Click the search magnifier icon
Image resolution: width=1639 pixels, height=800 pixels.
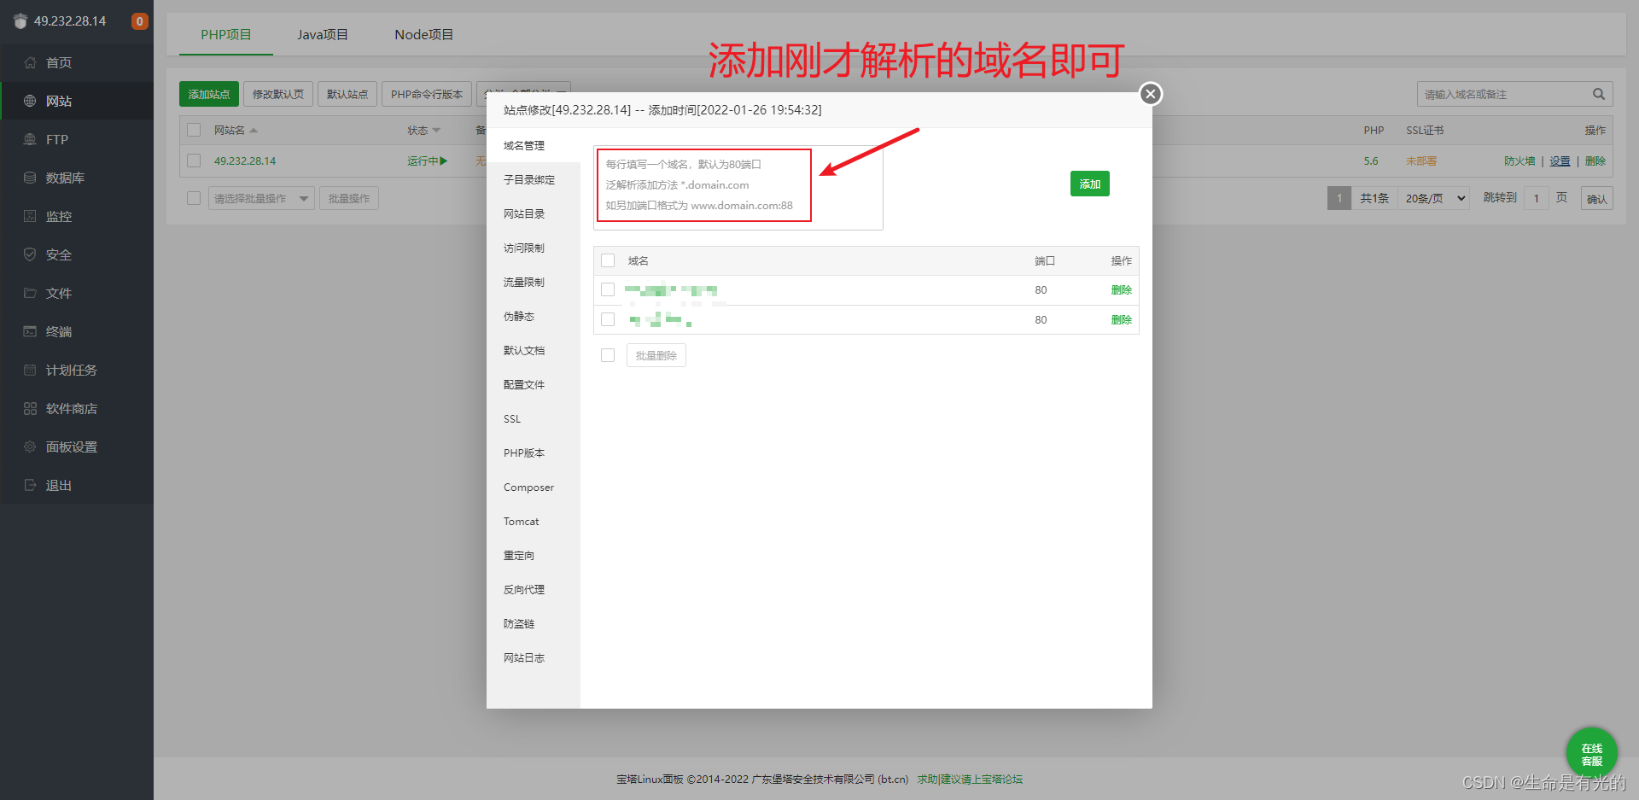(x=1598, y=94)
